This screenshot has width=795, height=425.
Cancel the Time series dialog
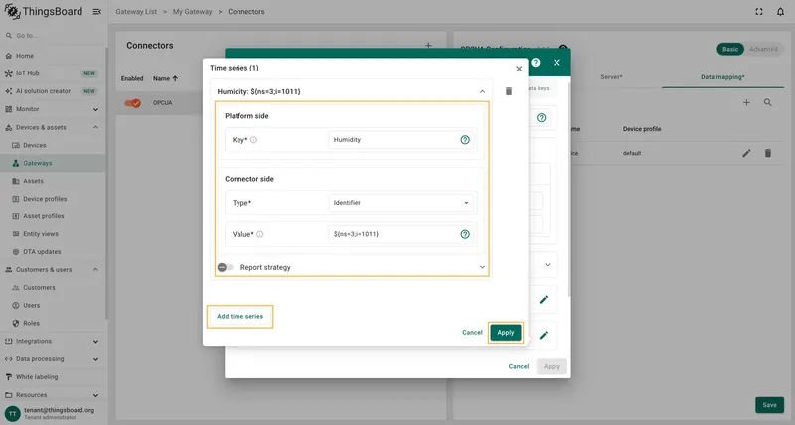tap(472, 333)
